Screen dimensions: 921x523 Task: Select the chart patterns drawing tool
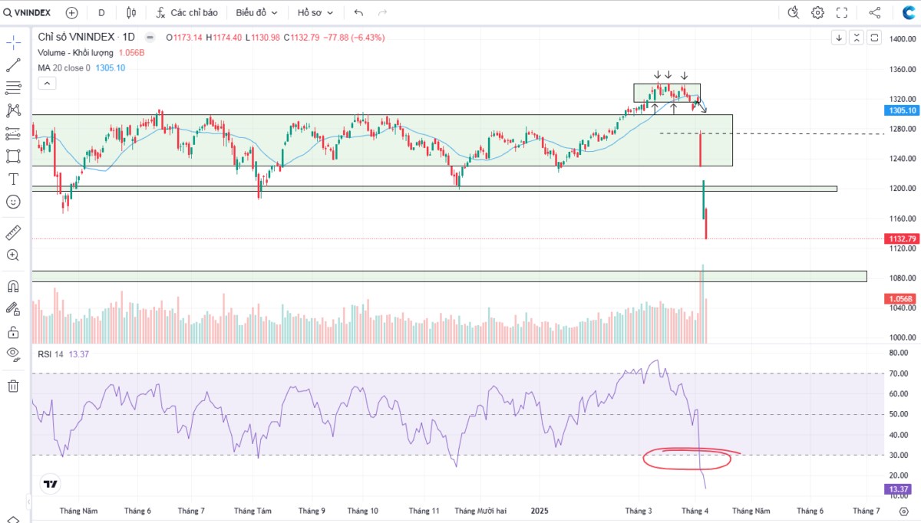(13, 110)
